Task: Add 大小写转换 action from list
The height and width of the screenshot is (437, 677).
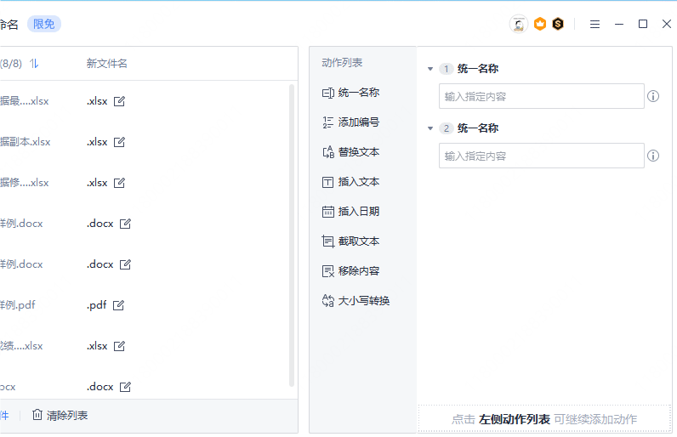Action: 356,301
